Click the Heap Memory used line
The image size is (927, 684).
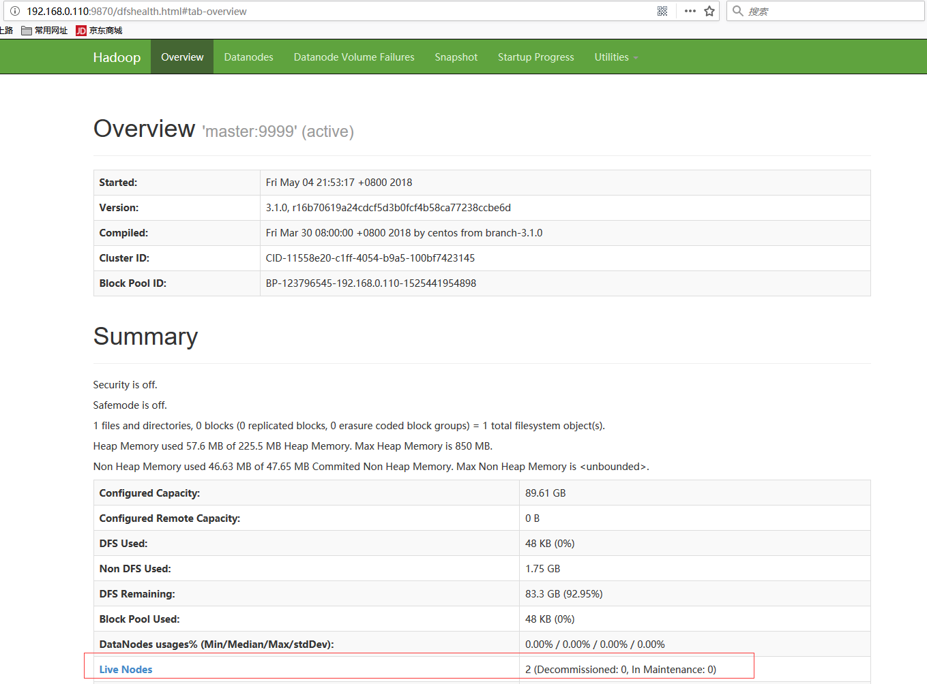[x=293, y=446]
